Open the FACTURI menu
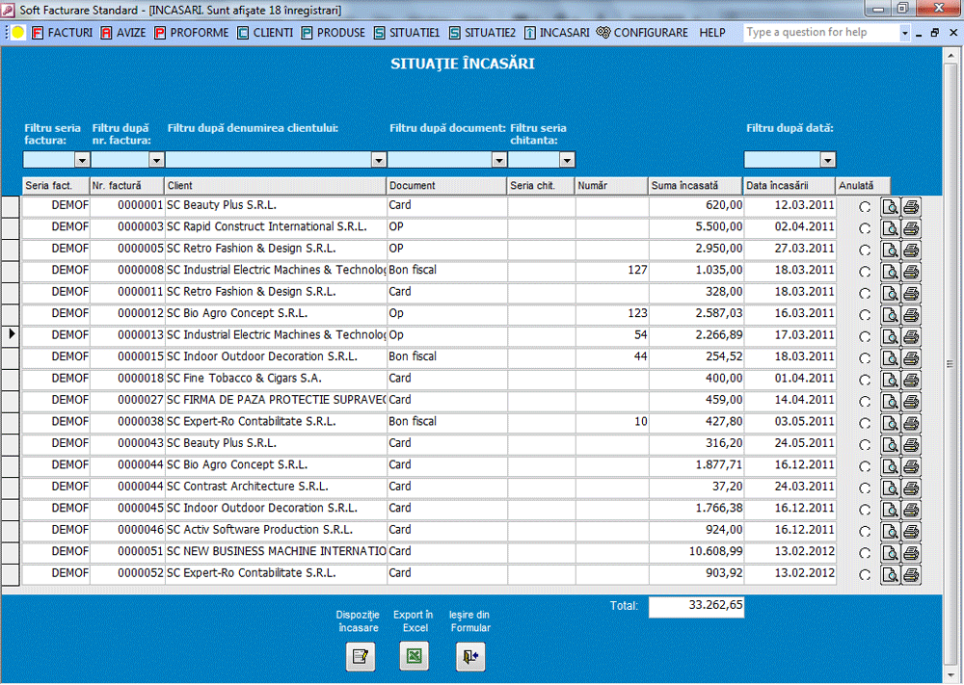The height and width of the screenshot is (685, 964). pos(63,33)
